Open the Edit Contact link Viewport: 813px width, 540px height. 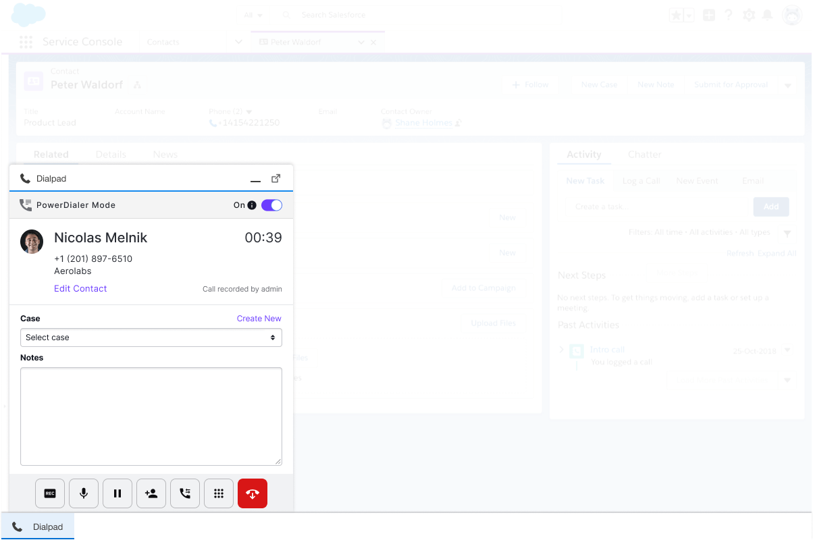pyautogui.click(x=80, y=288)
